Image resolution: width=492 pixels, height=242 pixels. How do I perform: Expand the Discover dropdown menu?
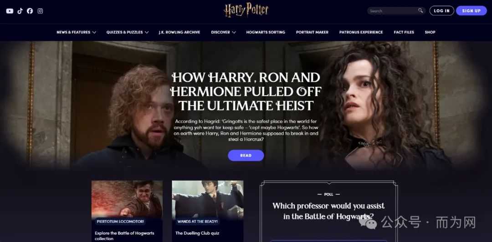click(x=223, y=32)
